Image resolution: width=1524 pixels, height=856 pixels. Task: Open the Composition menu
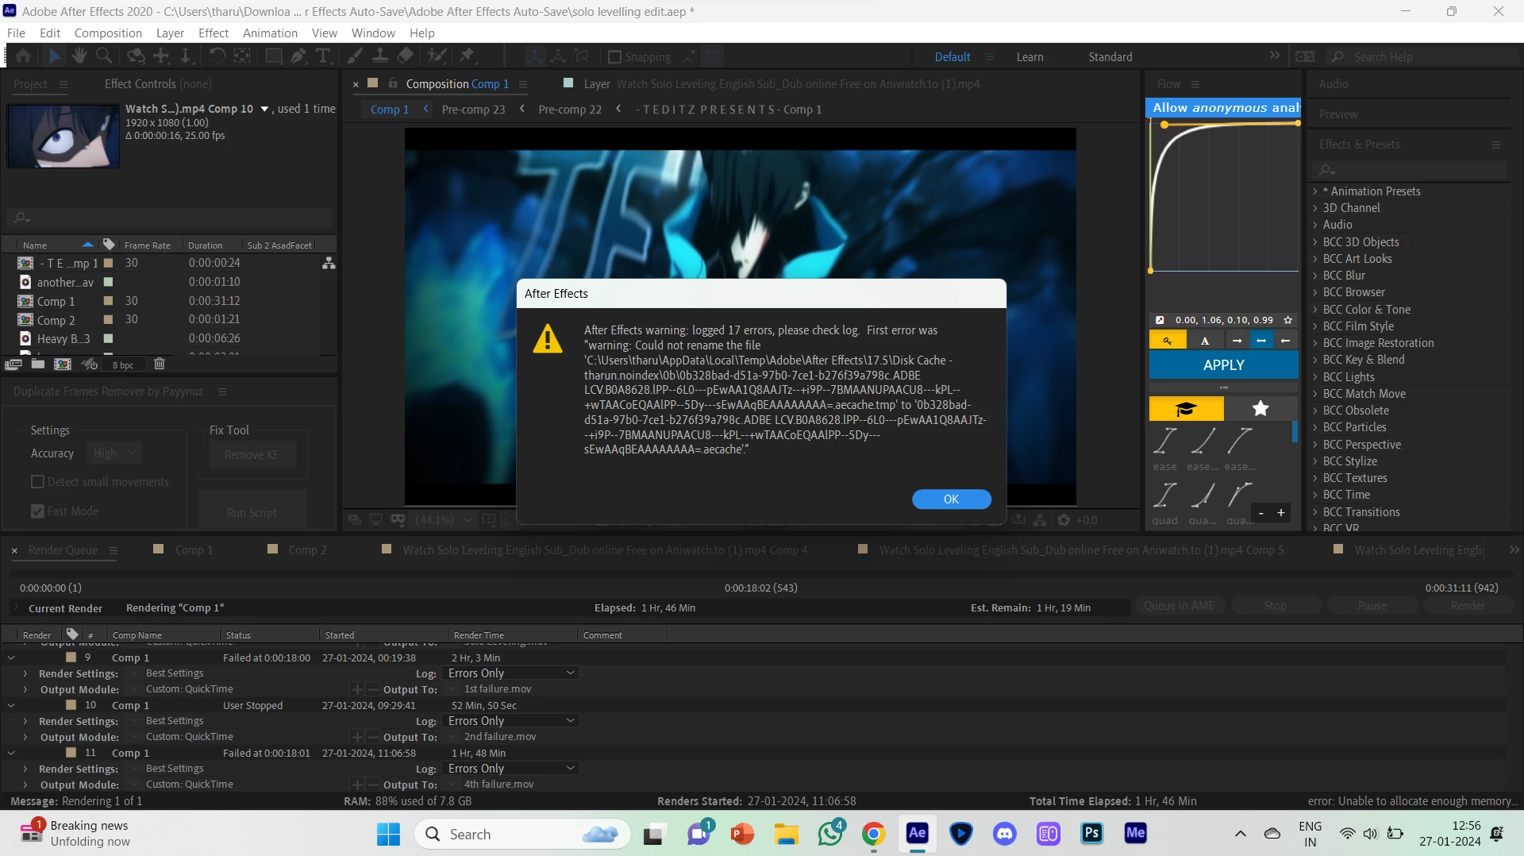coord(108,33)
